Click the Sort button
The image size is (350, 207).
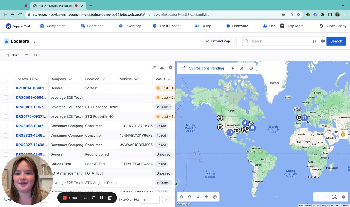click(x=13, y=55)
